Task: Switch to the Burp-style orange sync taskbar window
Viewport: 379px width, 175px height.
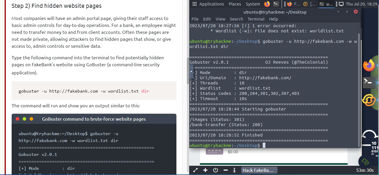Action: [309, 4]
